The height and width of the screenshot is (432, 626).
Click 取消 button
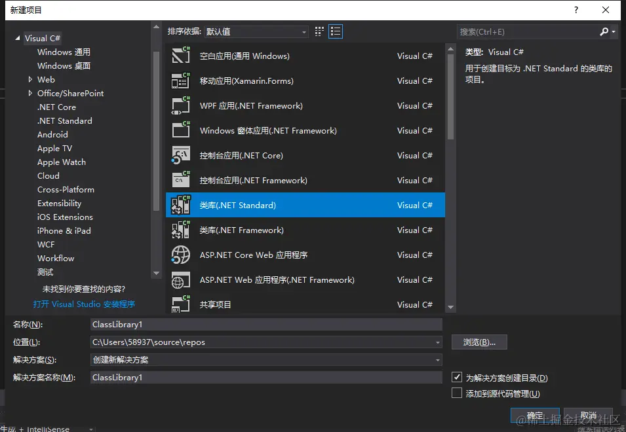point(588,416)
